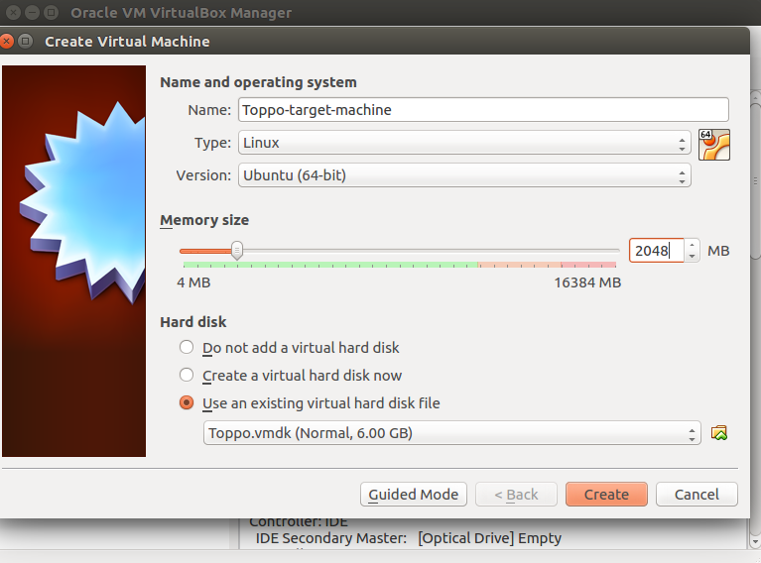Click the Name field containing Toppo-target-machine

pyautogui.click(x=483, y=110)
